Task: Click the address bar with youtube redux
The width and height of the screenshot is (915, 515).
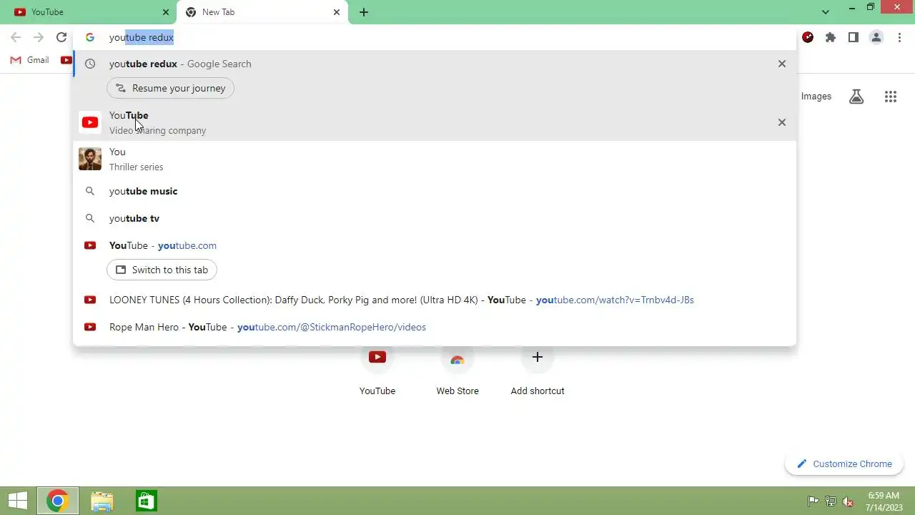Action: point(435,37)
